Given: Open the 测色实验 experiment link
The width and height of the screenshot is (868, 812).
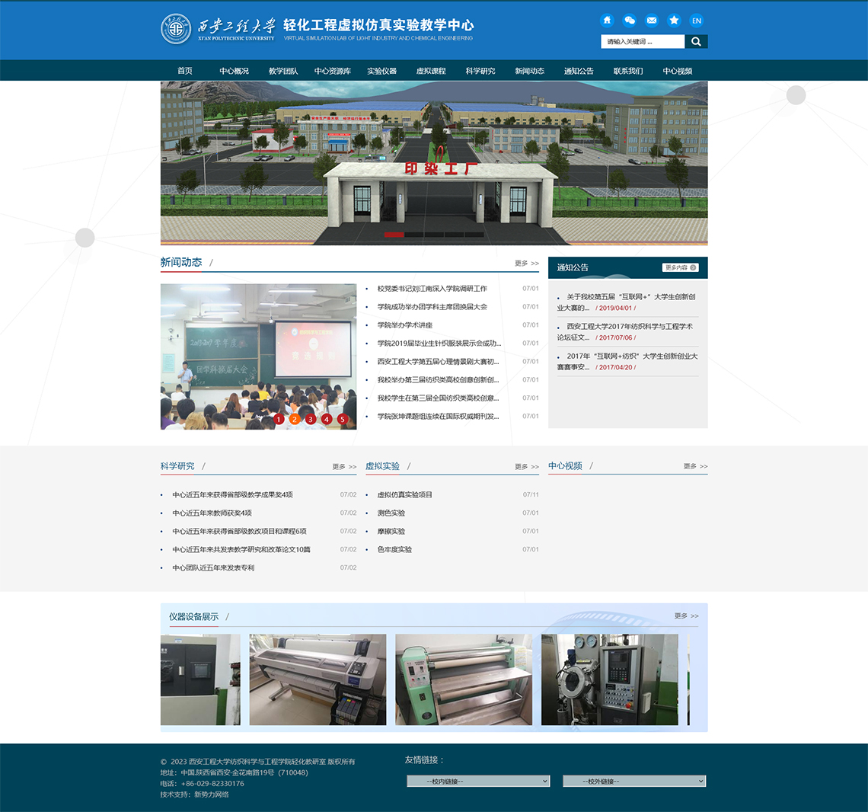Looking at the screenshot, I should [x=391, y=513].
